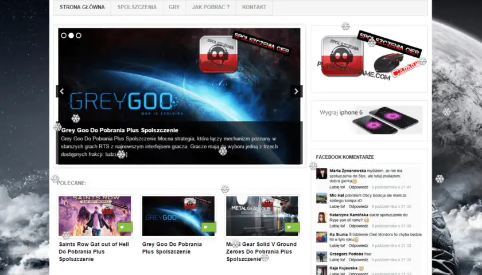The height and width of the screenshot is (275, 482).
Task: Open Metal Gear Solid V Ground Zeroes title
Action: coord(262,252)
